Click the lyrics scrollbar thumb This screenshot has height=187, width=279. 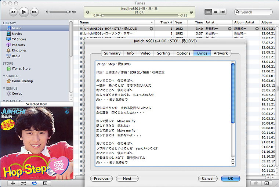[233, 93]
